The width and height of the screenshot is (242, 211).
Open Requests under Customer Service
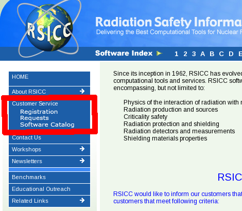coord(34,118)
